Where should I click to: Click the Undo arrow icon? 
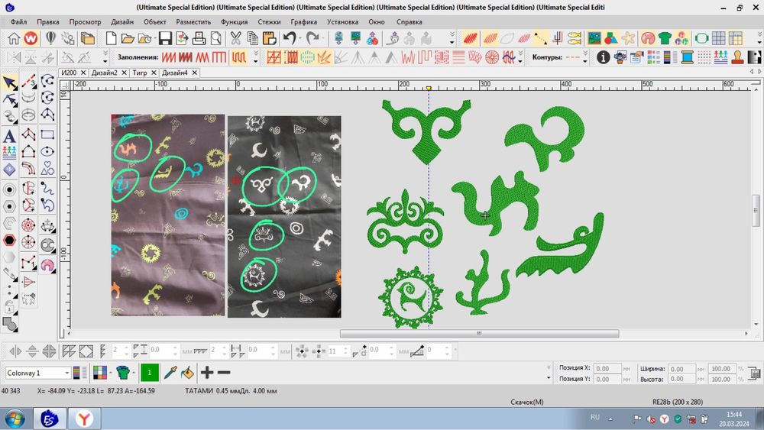[x=290, y=38]
